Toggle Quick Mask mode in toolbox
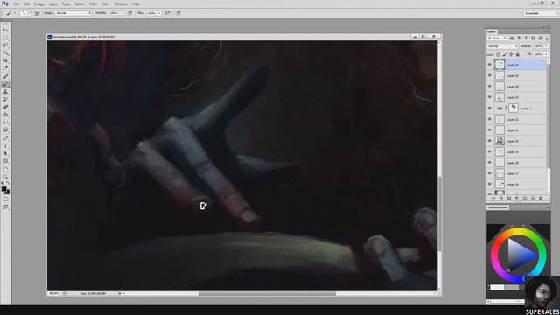 coord(5,199)
